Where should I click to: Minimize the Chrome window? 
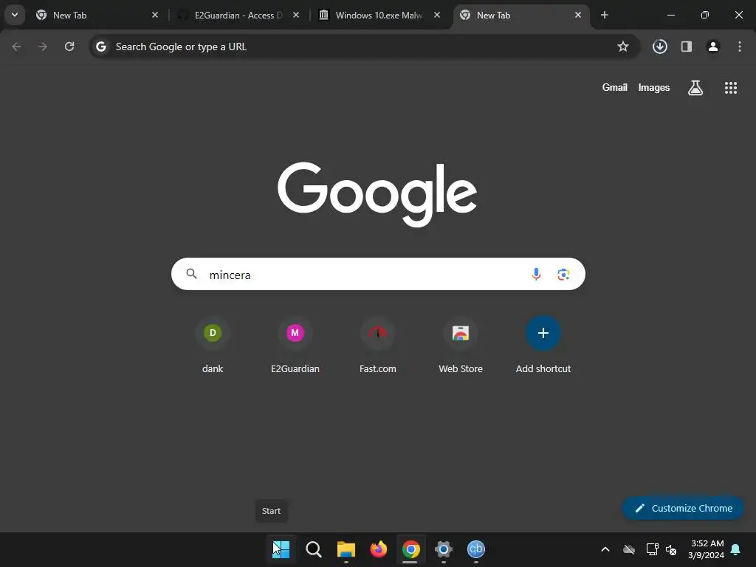click(670, 15)
